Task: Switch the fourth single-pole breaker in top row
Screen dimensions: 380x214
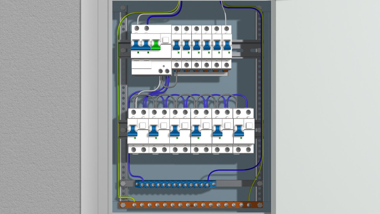Action: (x=207, y=45)
